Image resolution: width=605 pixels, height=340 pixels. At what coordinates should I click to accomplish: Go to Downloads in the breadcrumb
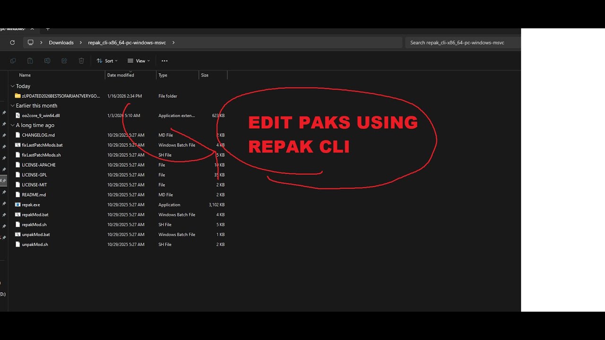[x=61, y=42]
